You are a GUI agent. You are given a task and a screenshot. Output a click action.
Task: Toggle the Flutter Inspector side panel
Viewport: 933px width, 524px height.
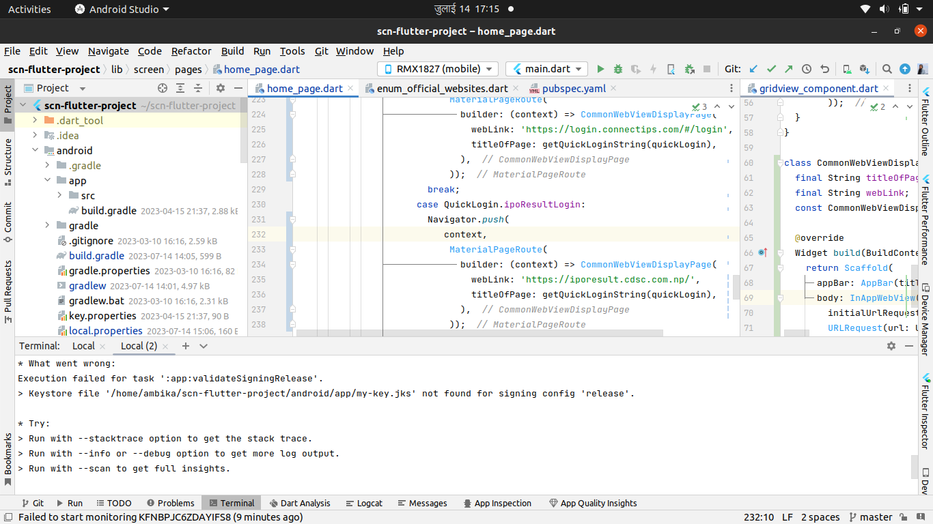(x=925, y=409)
